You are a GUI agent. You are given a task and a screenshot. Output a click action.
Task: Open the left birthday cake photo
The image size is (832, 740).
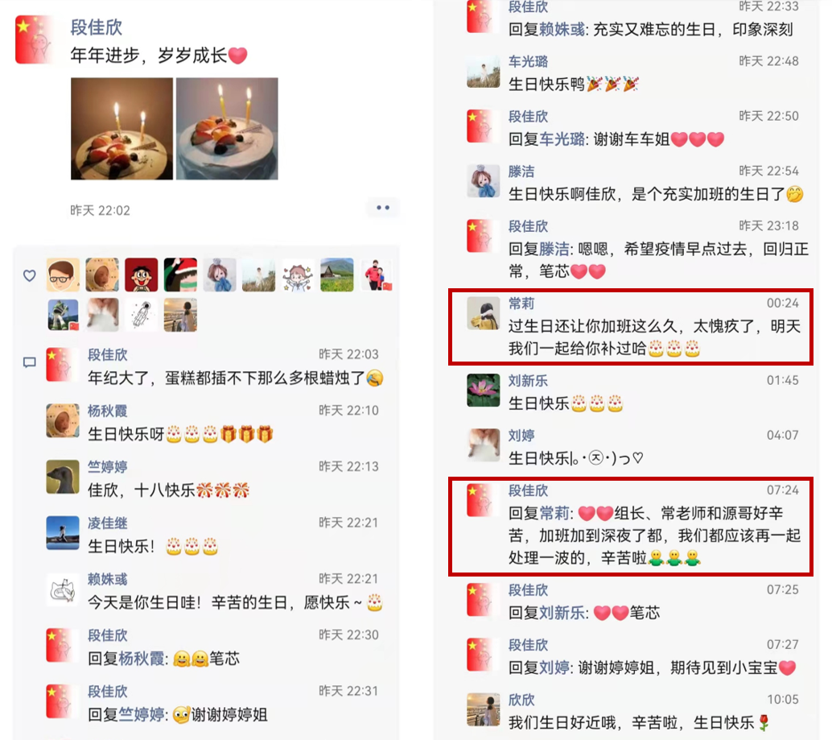pyautogui.click(x=122, y=129)
